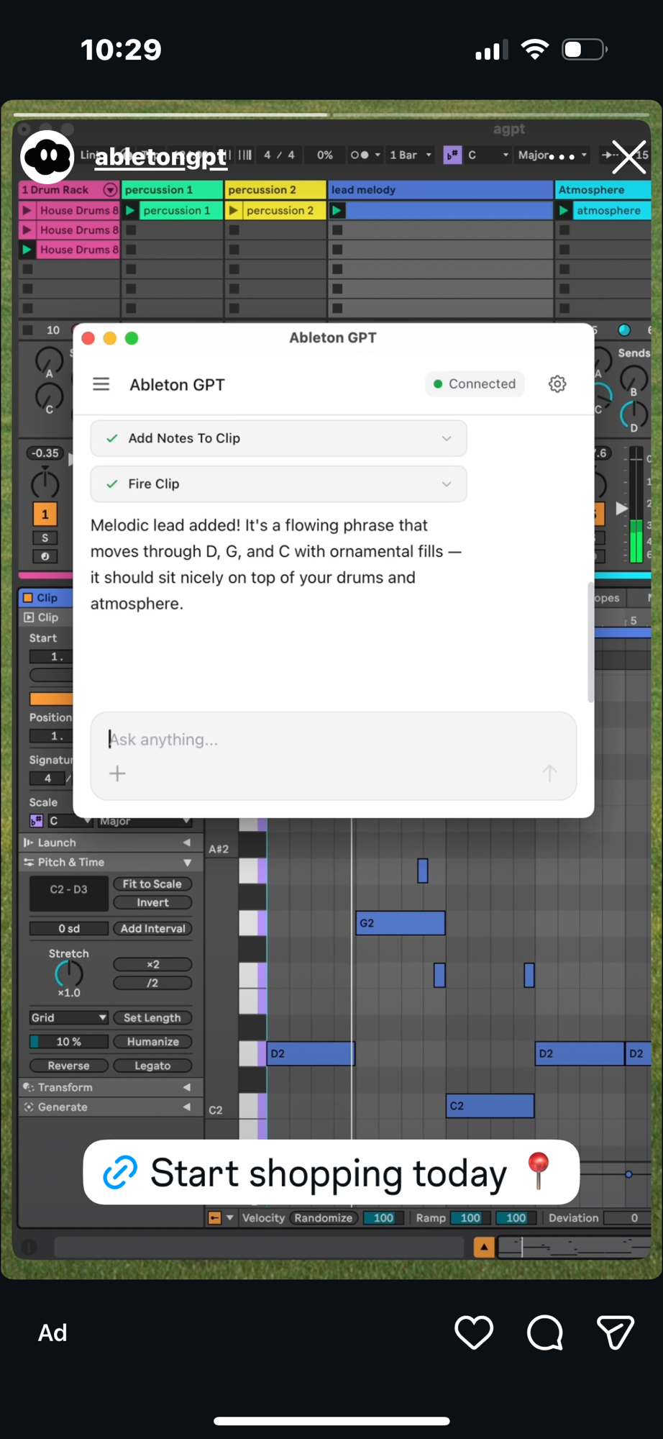This screenshot has height=1439, width=663.
Task: Open comments with the speech bubble icon
Action: 544,1333
